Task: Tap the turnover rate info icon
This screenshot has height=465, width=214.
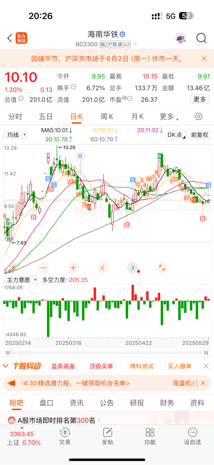Action: (73, 87)
